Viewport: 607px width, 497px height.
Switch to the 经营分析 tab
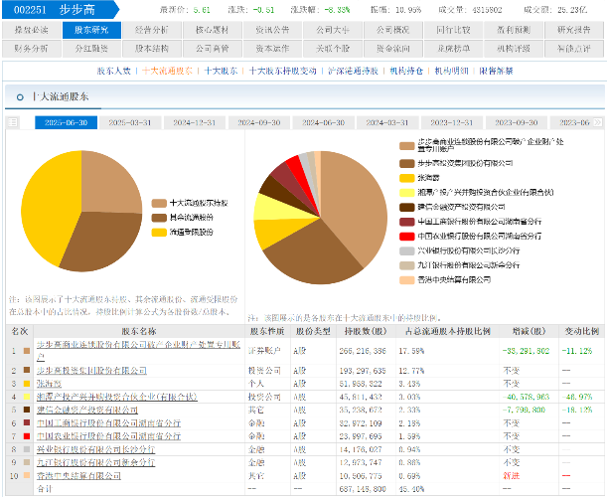(152, 30)
